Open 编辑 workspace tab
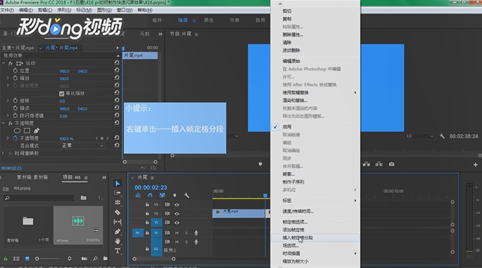Image resolution: width=482 pixels, height=268 pixels. pyautogui.click(x=182, y=20)
